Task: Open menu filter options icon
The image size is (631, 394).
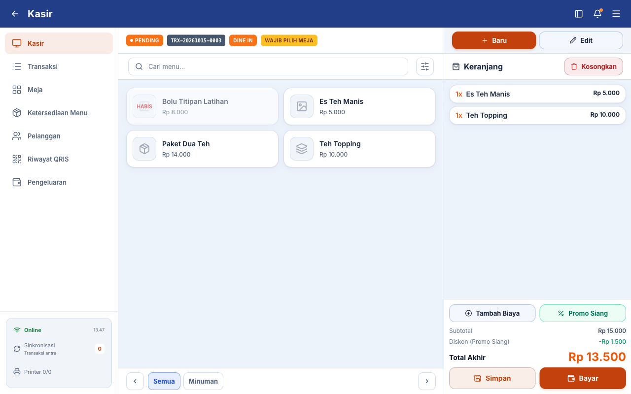Action: 425,66
